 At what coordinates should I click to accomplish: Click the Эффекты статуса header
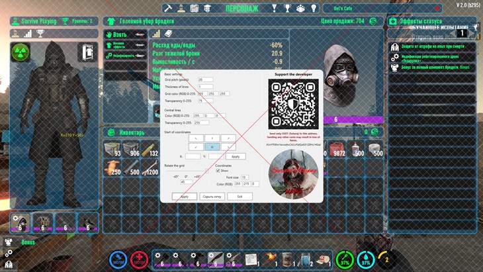[x=420, y=21]
